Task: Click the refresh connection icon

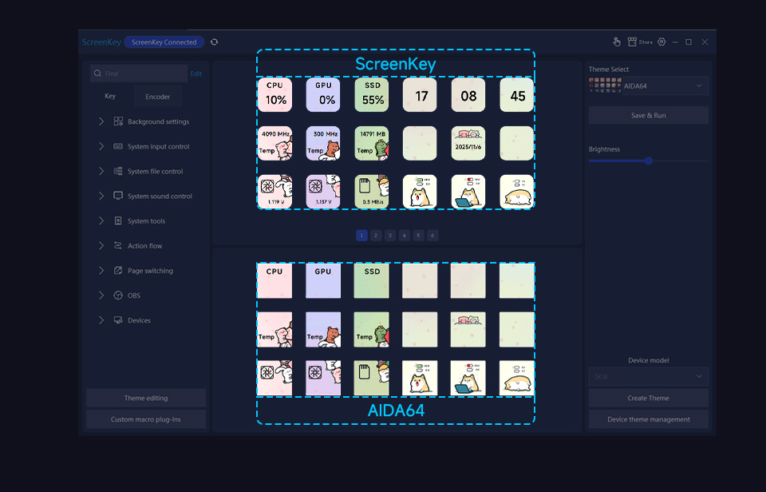Action: pos(214,42)
